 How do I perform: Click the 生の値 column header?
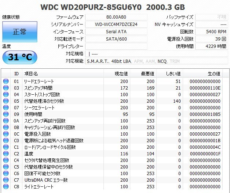(203, 73)
